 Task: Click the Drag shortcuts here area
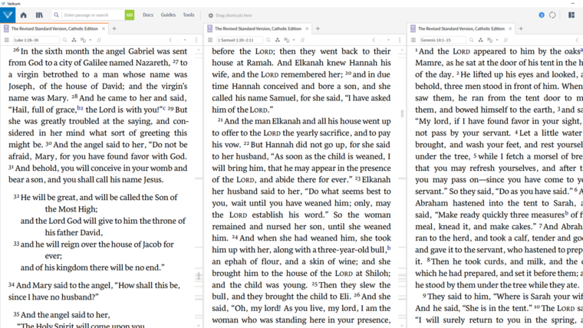pos(230,15)
